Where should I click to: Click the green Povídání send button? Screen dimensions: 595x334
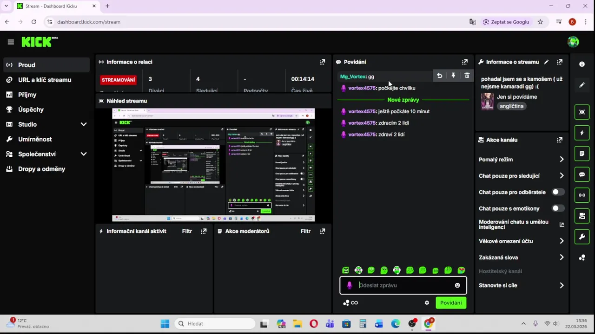[451, 303]
